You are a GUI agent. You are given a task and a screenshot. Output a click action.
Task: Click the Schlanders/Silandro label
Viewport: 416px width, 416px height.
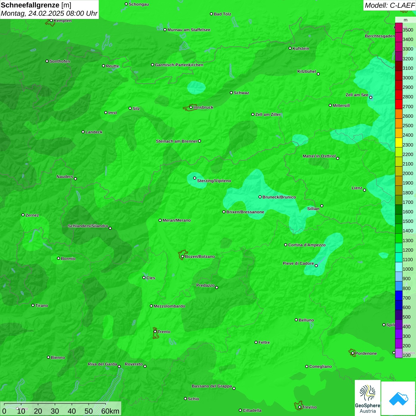(88, 226)
